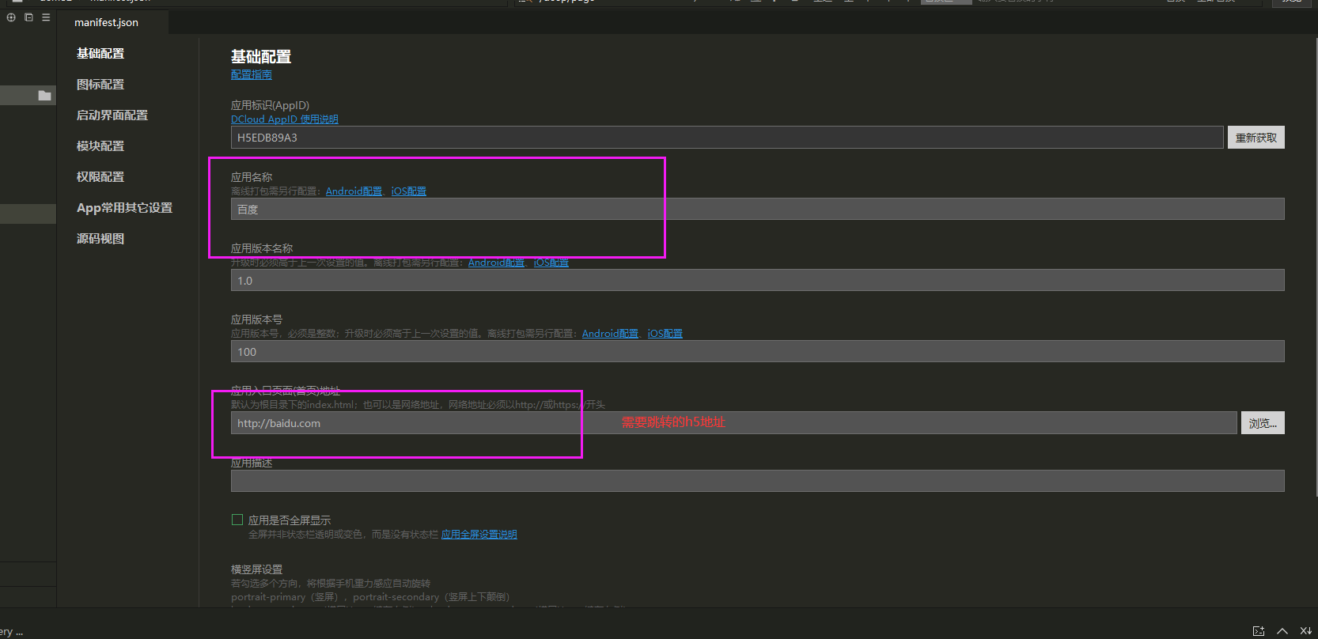Click the entry page URL field http://baidu.com

734,423
